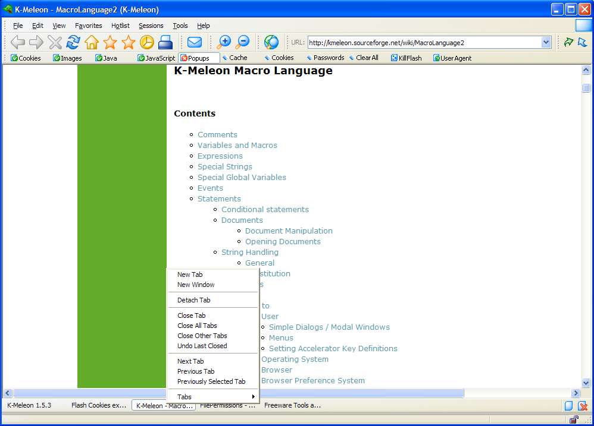The width and height of the screenshot is (594, 426).
Task: Open the History clock icon
Action: click(x=147, y=42)
